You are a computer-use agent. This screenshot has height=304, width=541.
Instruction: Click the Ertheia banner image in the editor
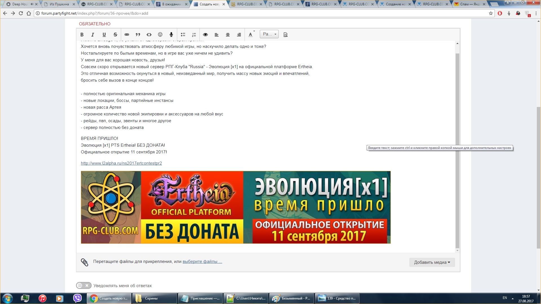tap(236, 207)
